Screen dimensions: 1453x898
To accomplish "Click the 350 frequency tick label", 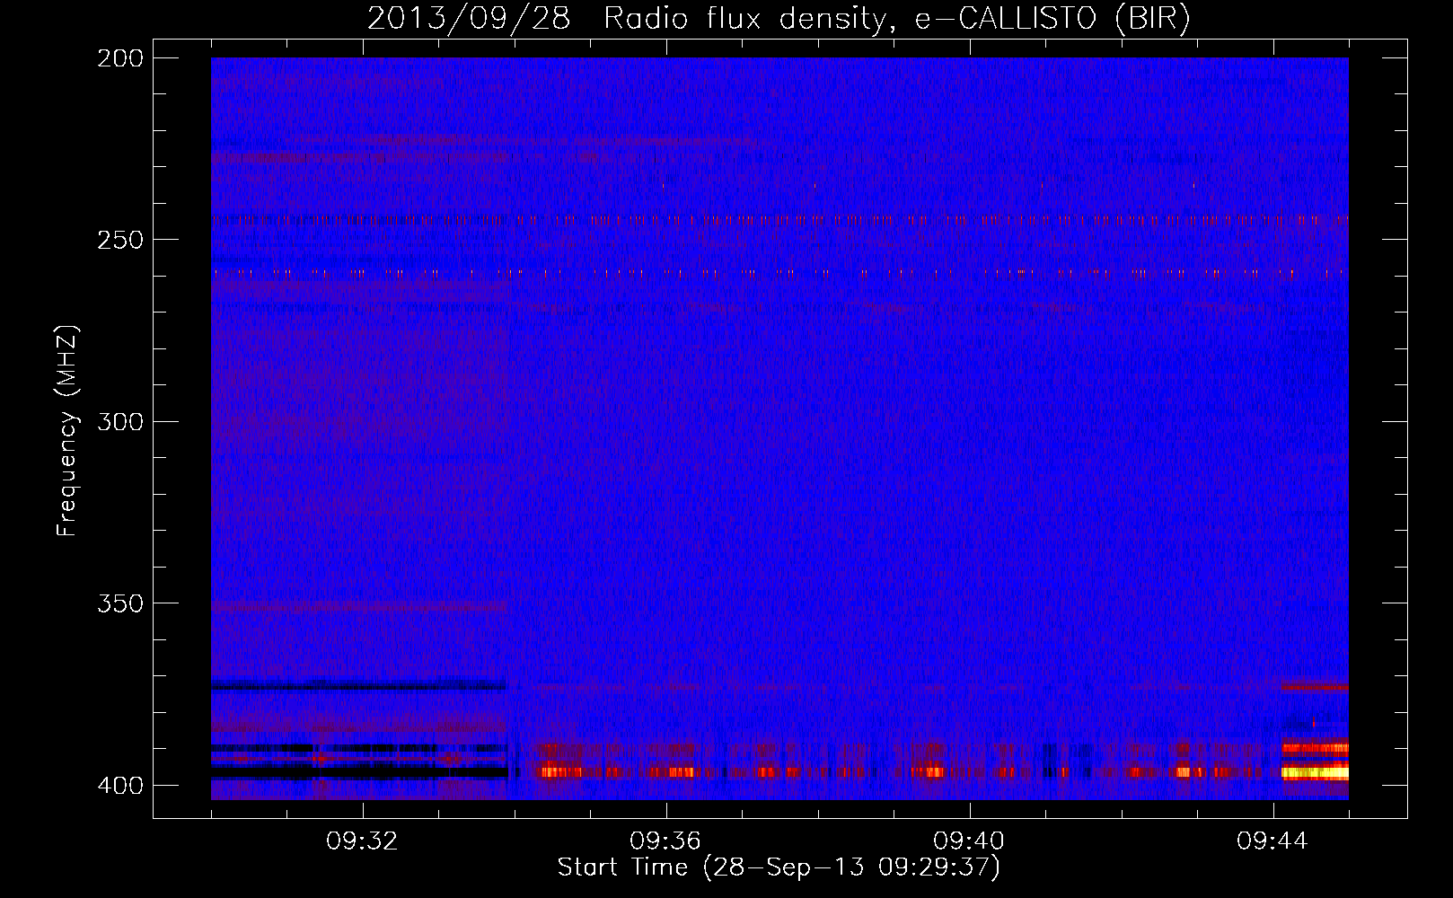I will pyautogui.click(x=120, y=603).
